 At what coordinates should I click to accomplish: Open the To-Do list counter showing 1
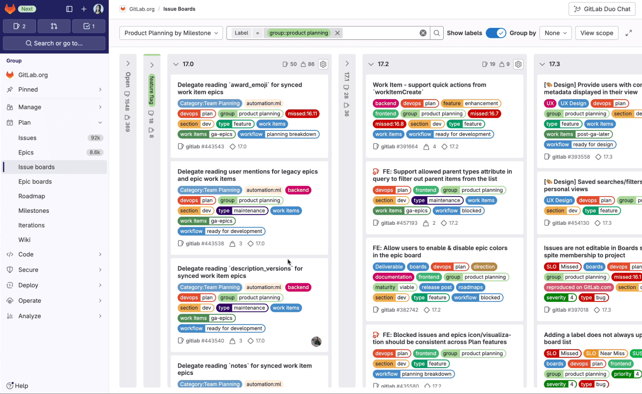[x=89, y=26]
